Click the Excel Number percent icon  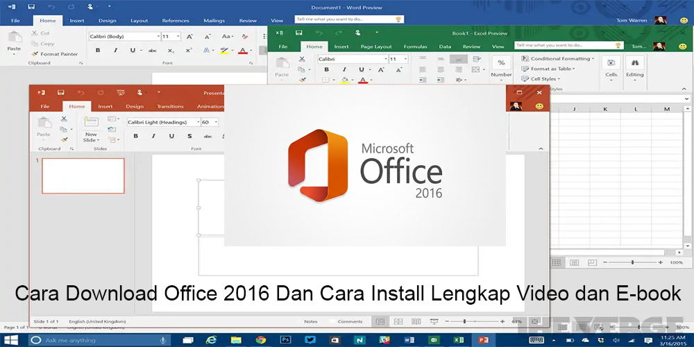pyautogui.click(x=501, y=62)
